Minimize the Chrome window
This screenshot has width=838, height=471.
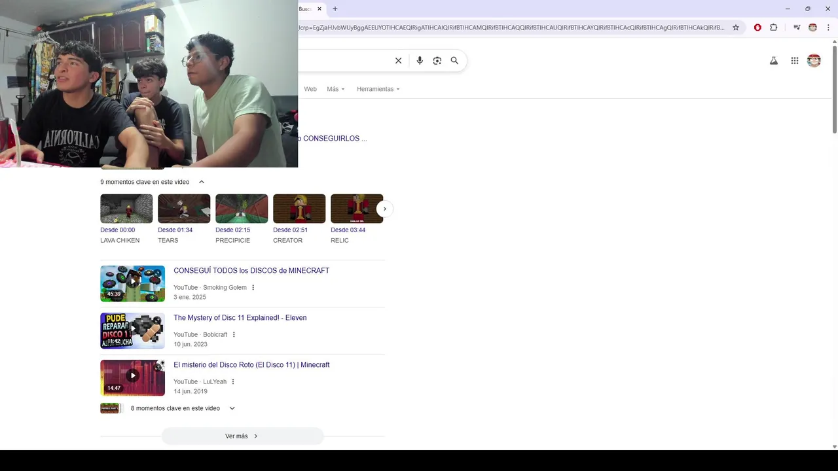[788, 9]
